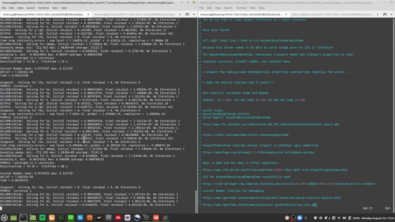The width and height of the screenshot is (395, 222).
Task: Open the View menu in right terminal
Action: pyautogui.click(x=218, y=8)
